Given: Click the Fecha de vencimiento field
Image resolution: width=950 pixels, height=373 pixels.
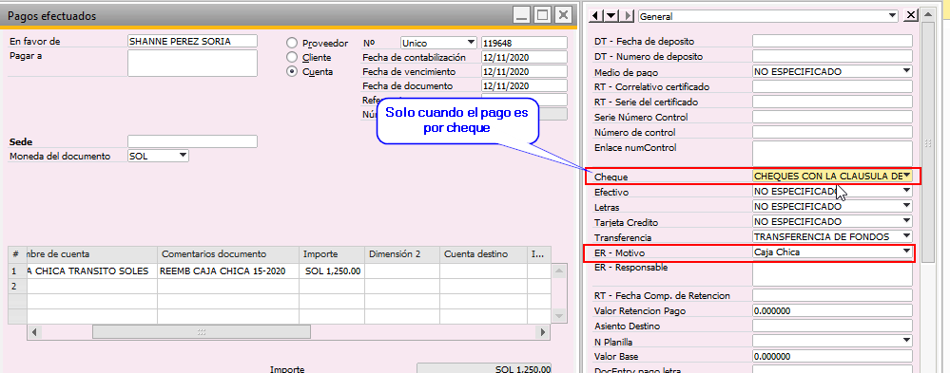Looking at the screenshot, I should click(x=524, y=71).
